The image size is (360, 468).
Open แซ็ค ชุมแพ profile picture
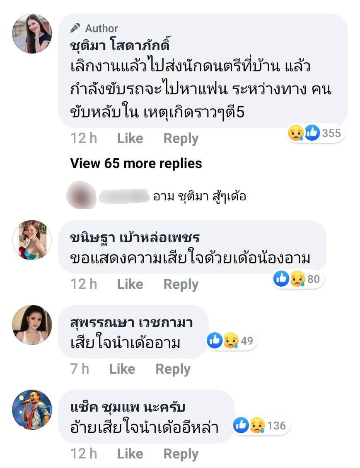coord(32,409)
